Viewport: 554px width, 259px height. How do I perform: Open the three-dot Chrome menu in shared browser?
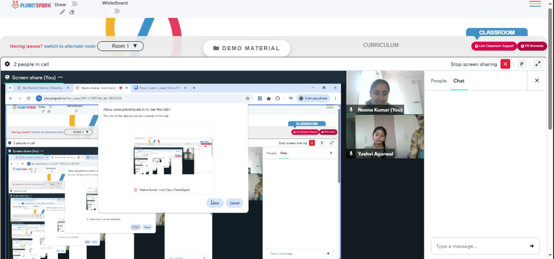335,98
